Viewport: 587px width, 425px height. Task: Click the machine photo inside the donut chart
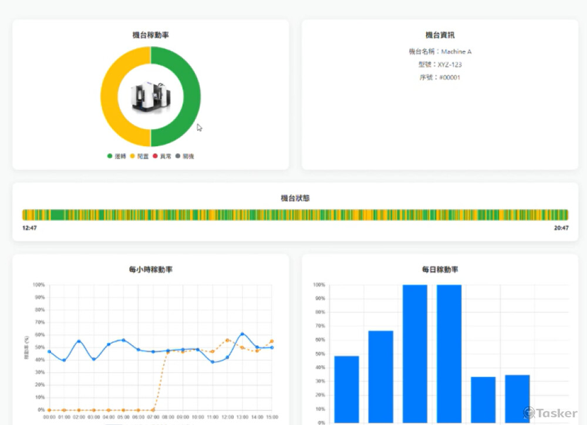151,96
